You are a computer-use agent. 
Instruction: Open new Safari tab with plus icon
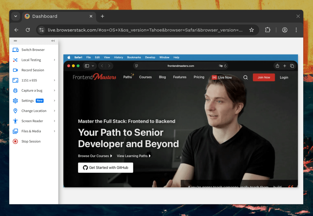(x=285, y=66)
